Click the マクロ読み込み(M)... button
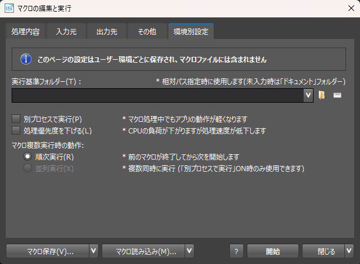 click(x=143, y=251)
